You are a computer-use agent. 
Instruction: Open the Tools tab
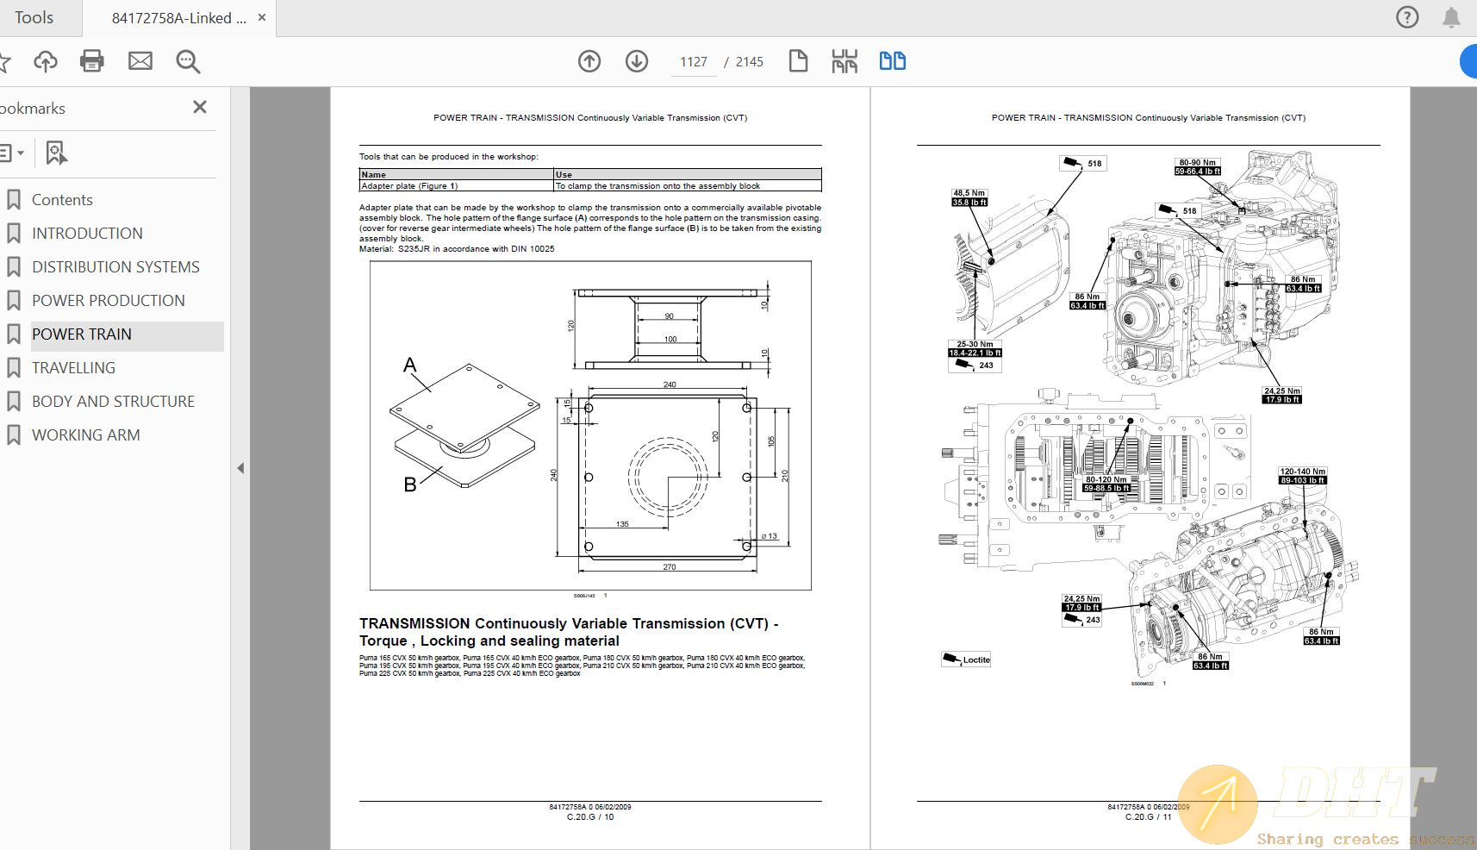point(34,17)
